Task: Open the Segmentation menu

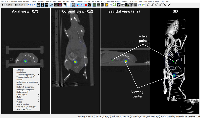Action: pos(51,1)
